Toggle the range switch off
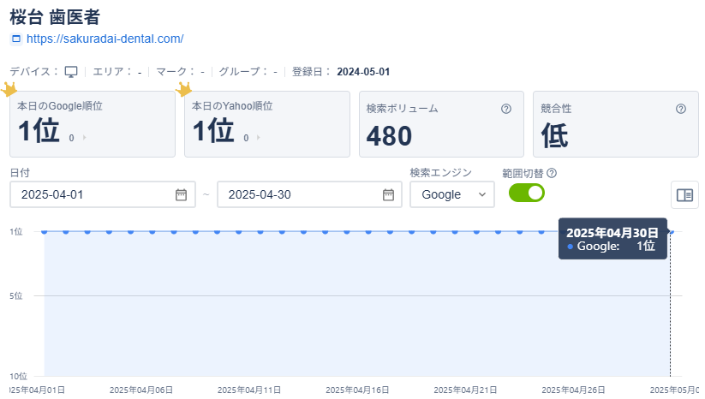This screenshot has height=399, width=705. (526, 193)
